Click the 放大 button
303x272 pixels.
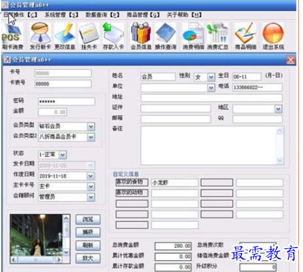pyautogui.click(x=88, y=258)
